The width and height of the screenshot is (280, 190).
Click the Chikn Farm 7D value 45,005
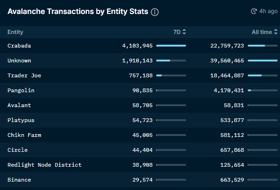(x=143, y=135)
